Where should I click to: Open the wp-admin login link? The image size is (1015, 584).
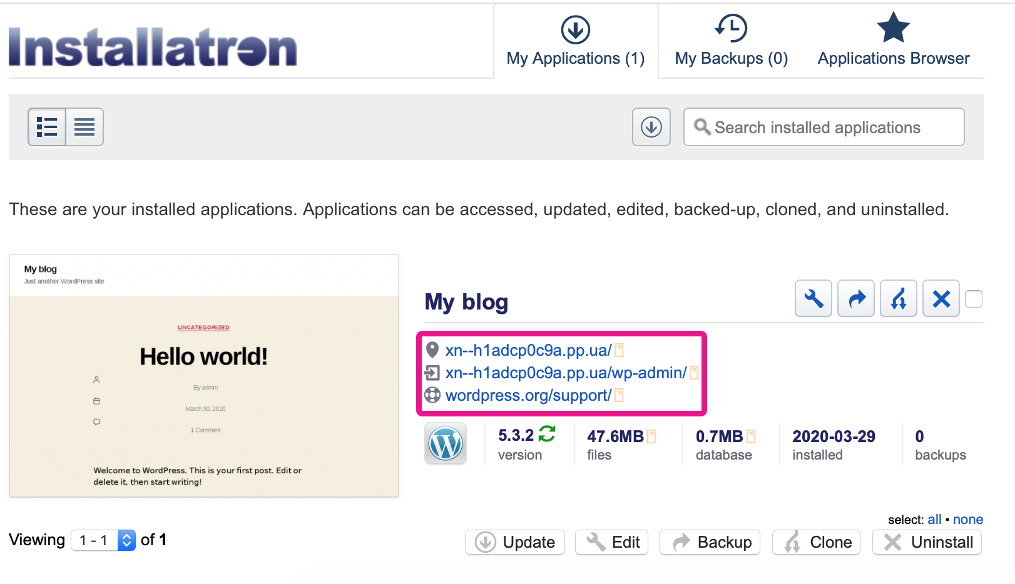click(x=566, y=373)
